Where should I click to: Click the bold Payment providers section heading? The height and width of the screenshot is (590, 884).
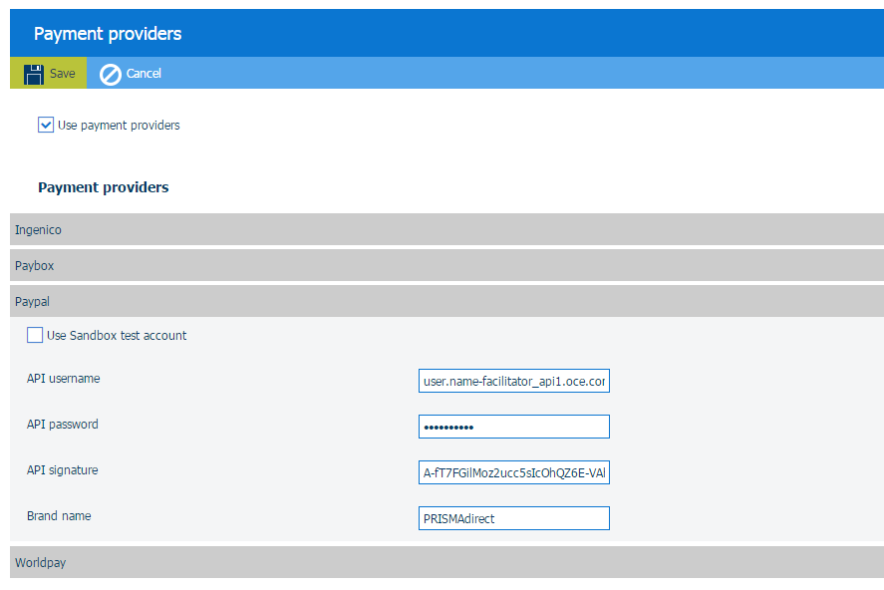point(104,187)
